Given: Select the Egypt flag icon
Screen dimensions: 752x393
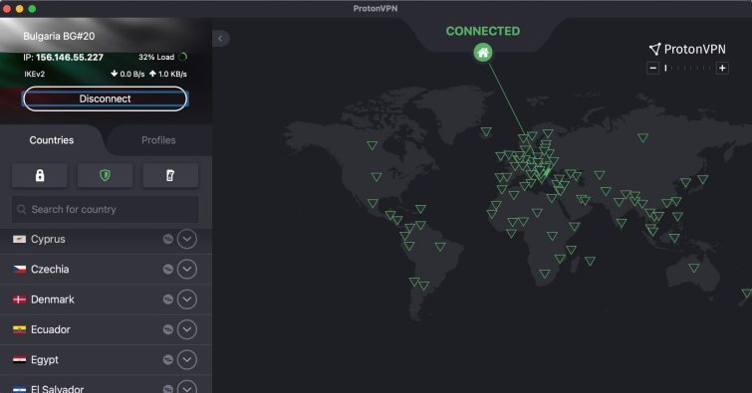Looking at the screenshot, I should point(19,360).
